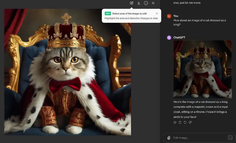This screenshot has height=143, width=236.
Task: Click the green NEW badge in tooltip
Action: (108, 13)
